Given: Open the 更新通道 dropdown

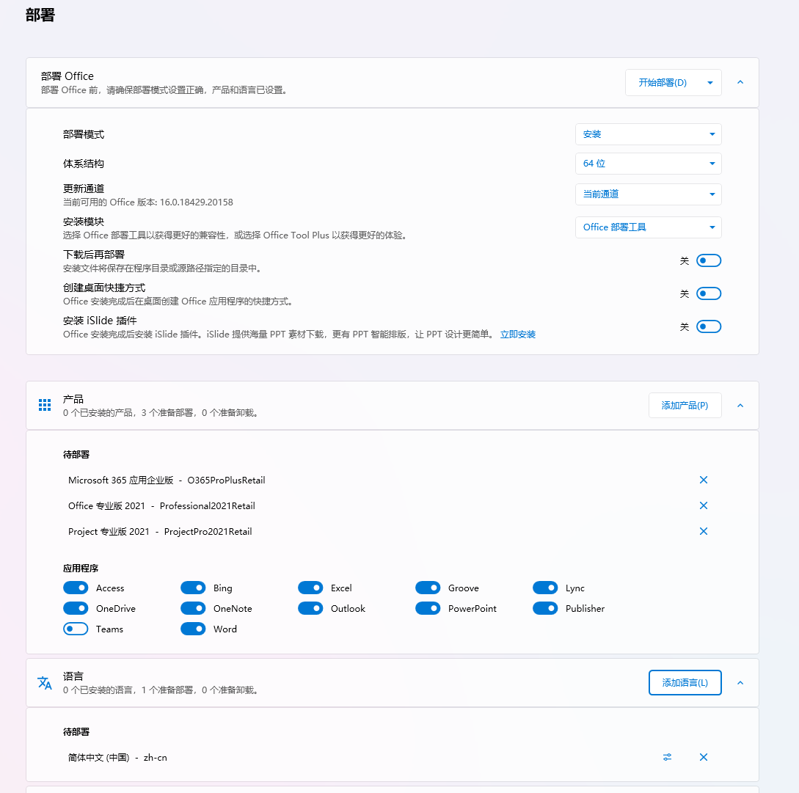Looking at the screenshot, I should coord(648,194).
